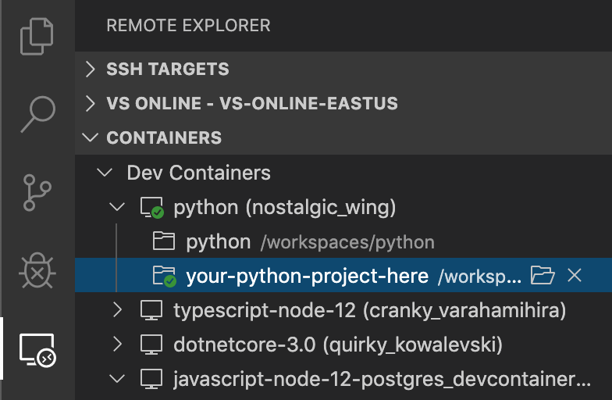The width and height of the screenshot is (612, 400).
Task: Expand the dotnetcore-3.0 container chevron
Action: coord(118,345)
